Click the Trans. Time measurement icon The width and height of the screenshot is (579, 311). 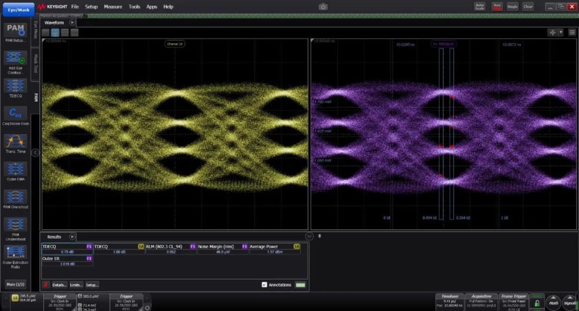[15, 142]
